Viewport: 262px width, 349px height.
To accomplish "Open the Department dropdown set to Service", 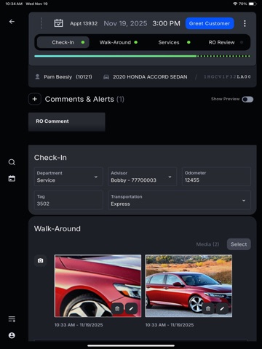I will click(x=68, y=177).
